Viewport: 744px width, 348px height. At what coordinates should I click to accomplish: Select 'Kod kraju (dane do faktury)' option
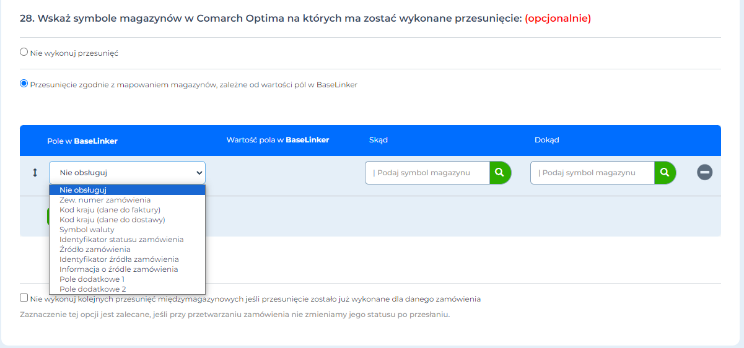pyautogui.click(x=110, y=210)
